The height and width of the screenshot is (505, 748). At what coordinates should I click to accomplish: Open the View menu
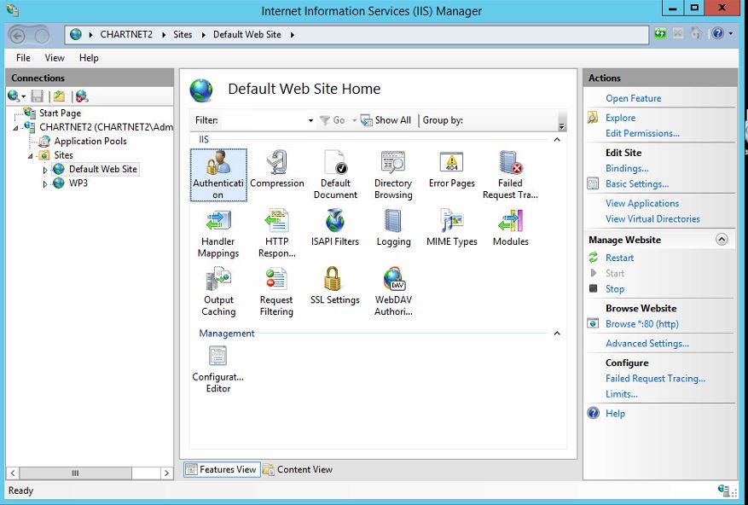55,58
